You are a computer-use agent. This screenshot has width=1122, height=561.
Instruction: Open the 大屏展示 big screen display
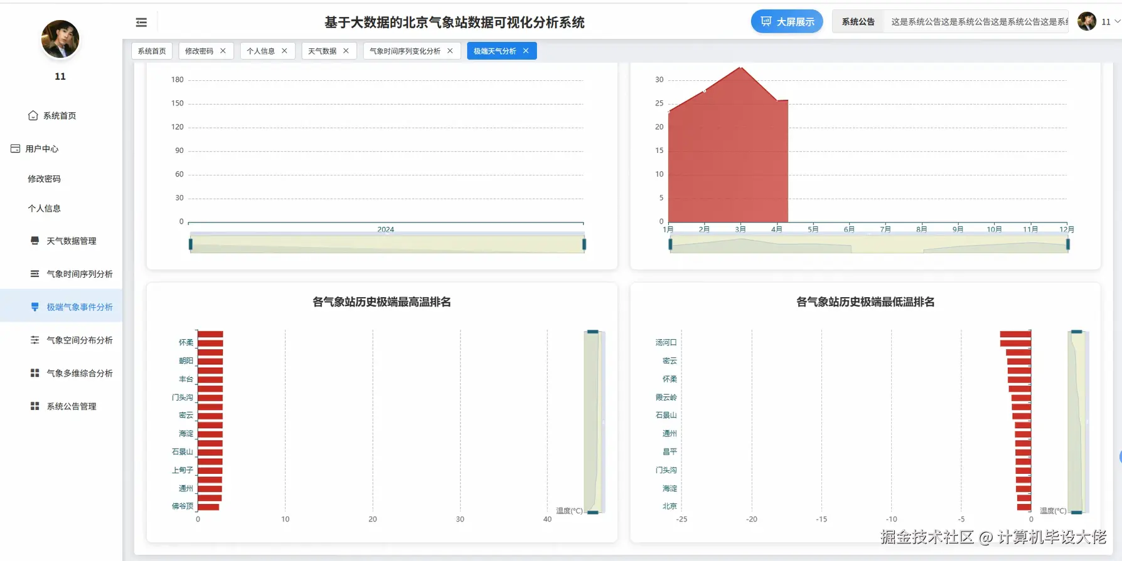787,22
